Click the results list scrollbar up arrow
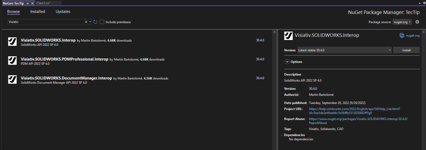Image resolution: width=426 pixels, height=150 pixels. pyautogui.click(x=274, y=32)
